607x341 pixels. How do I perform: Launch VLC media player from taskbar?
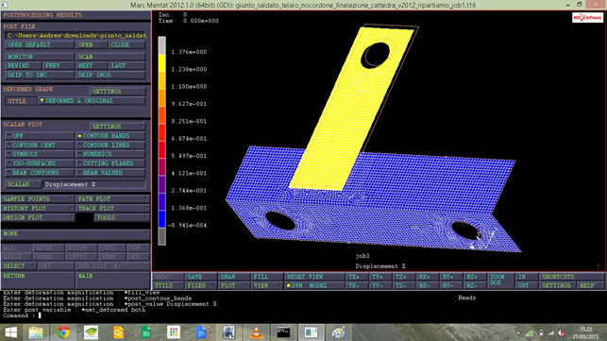click(256, 332)
